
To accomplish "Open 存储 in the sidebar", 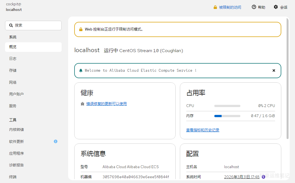I will tap(33, 70).
